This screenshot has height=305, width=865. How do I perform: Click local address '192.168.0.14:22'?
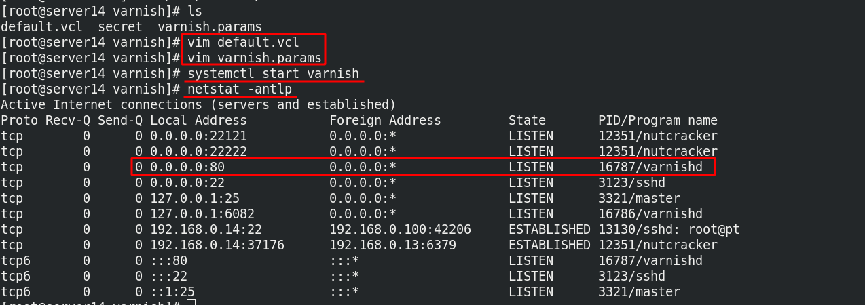(206, 230)
